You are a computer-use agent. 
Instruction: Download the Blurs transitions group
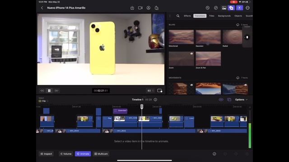pyautogui.click(x=238, y=25)
